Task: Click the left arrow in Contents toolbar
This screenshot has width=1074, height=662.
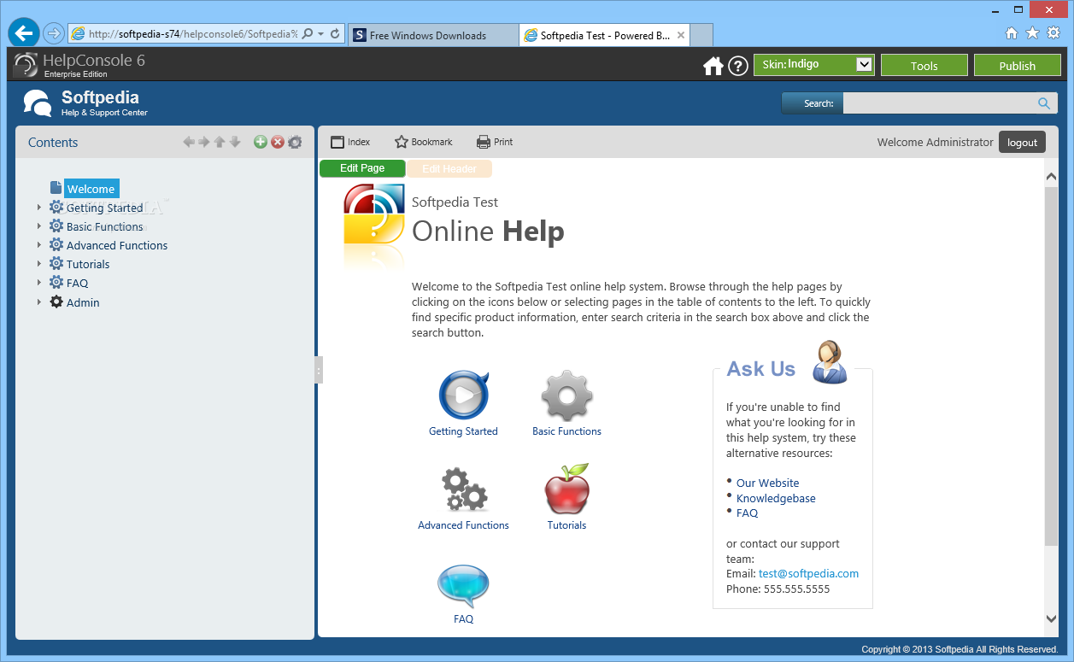Action: (x=189, y=142)
